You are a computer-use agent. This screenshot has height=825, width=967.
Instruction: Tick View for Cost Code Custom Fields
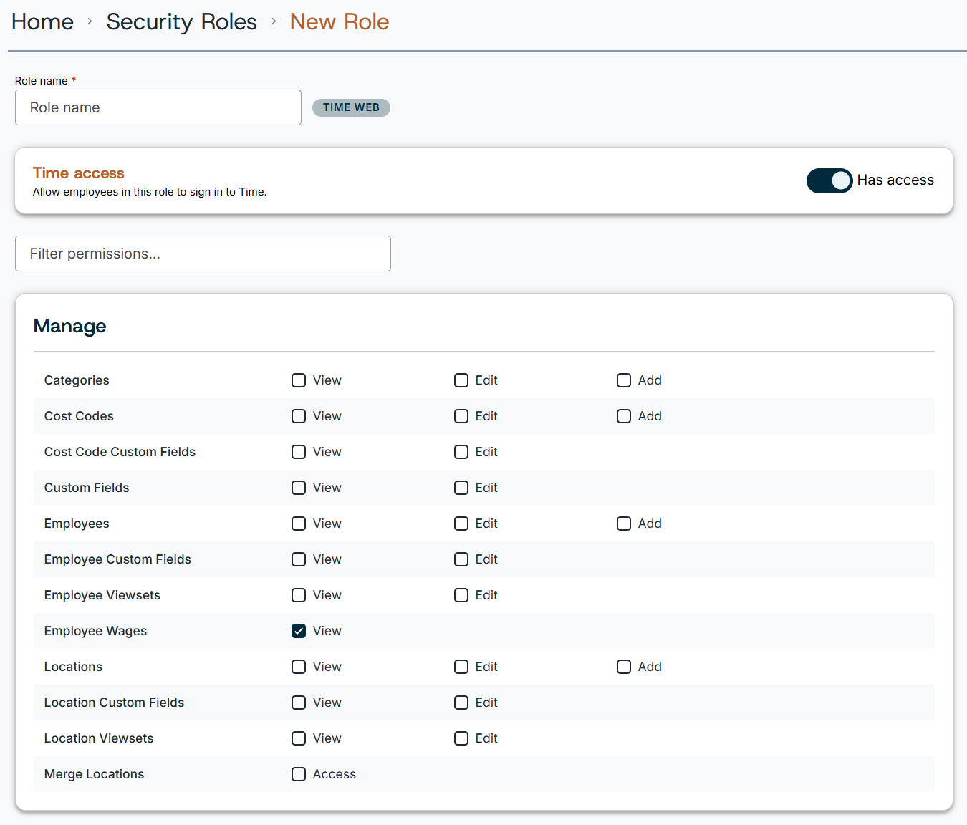point(299,452)
